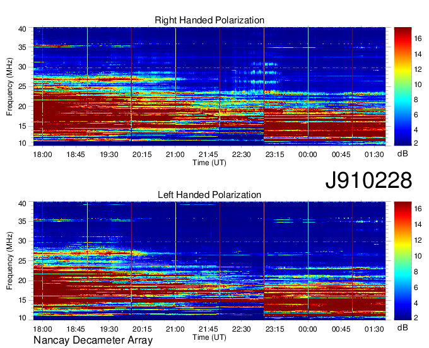The image size is (429, 348).
Task: Click "Frequency (MHz)" axis label of Right Handed plot
Action: click(x=9, y=86)
